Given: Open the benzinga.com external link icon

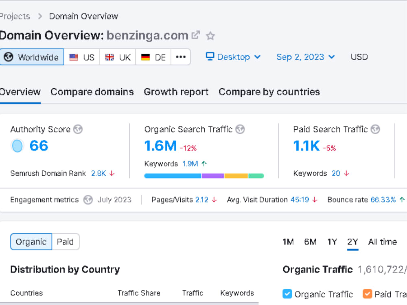Looking at the screenshot, I should [195, 35].
